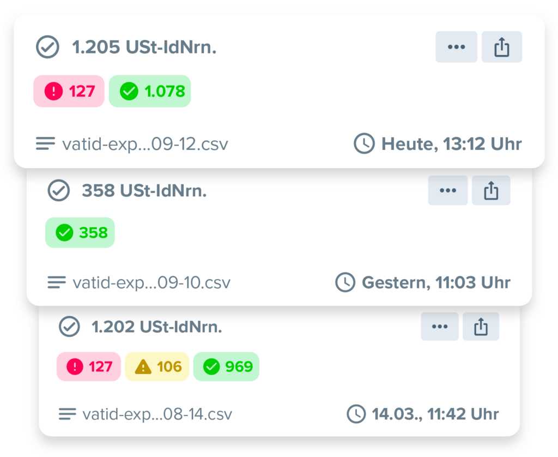Expand ellipsis menu on 1.202 USt-IdNrn. card
The width and height of the screenshot is (558, 457).
coord(439,327)
